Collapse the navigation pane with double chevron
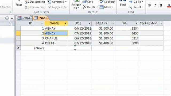This screenshot has height=96, width=171. [12, 18]
